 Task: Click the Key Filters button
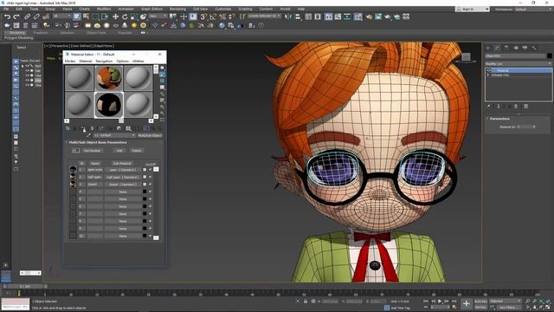click(509, 308)
